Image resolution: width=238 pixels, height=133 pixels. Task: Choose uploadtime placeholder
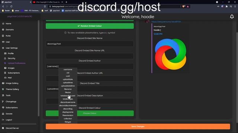[x=68, y=83]
